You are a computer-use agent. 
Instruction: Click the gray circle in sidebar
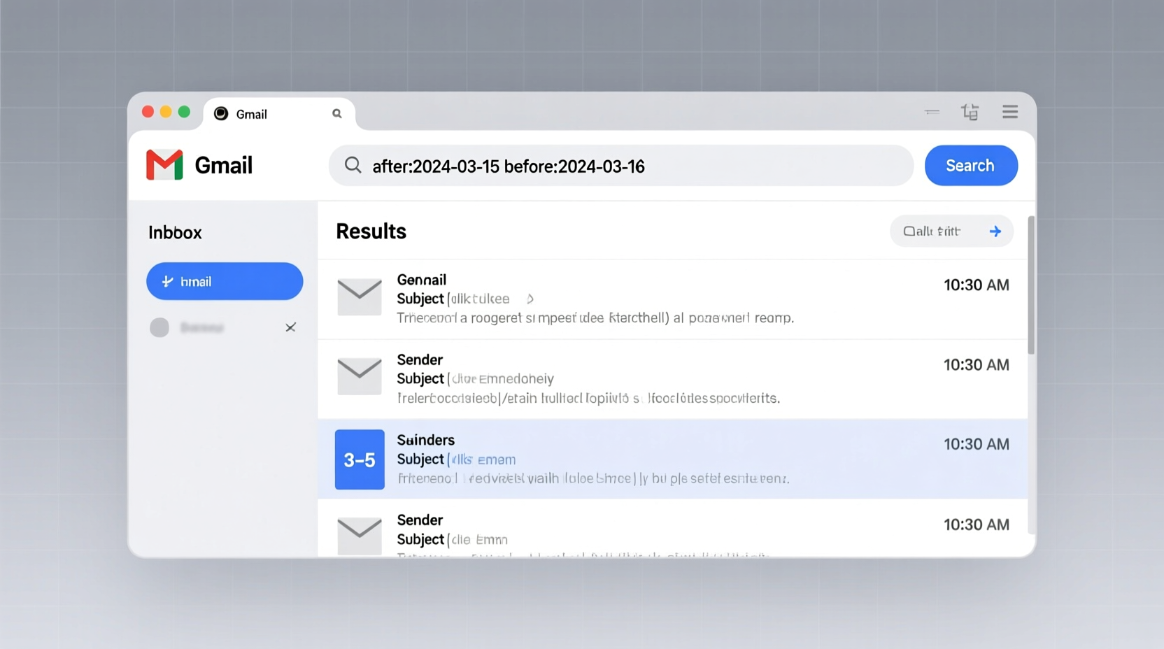point(159,327)
